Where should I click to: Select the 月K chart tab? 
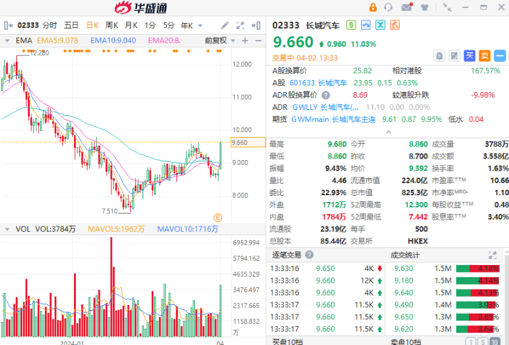[131, 25]
